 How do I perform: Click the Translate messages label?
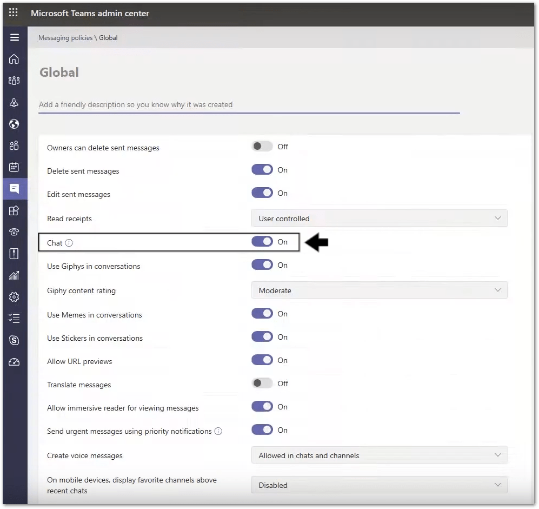79,385
